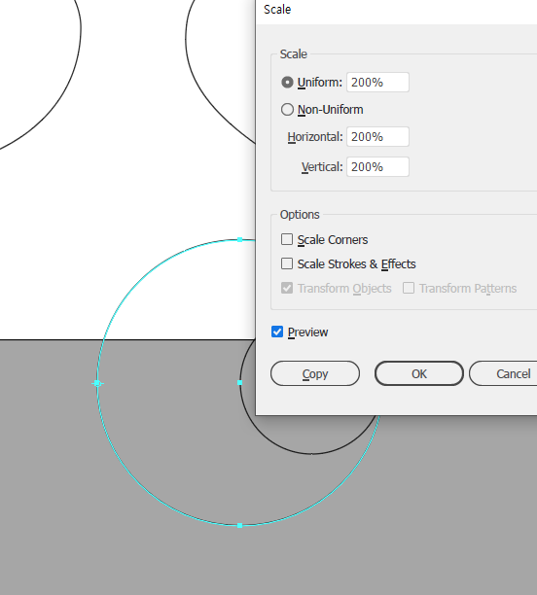Uncheck the Preview checkbox
Screen dimensions: 537x595
(277, 332)
